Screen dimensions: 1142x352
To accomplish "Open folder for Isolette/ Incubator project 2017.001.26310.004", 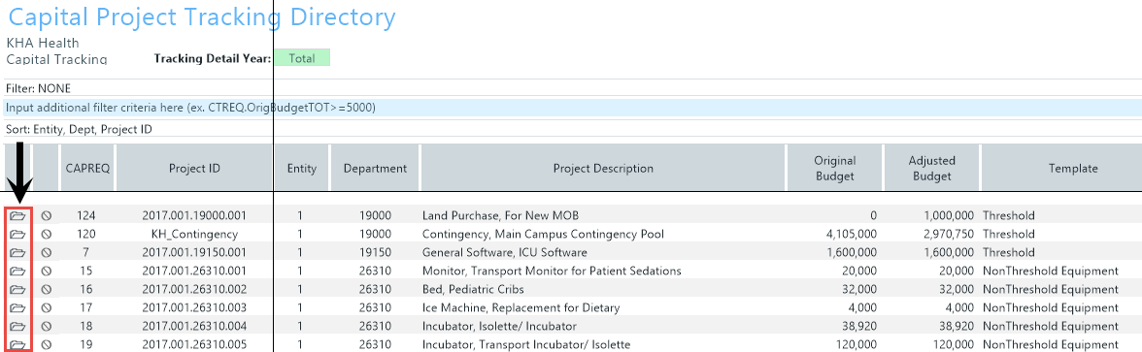I will 18,326.
